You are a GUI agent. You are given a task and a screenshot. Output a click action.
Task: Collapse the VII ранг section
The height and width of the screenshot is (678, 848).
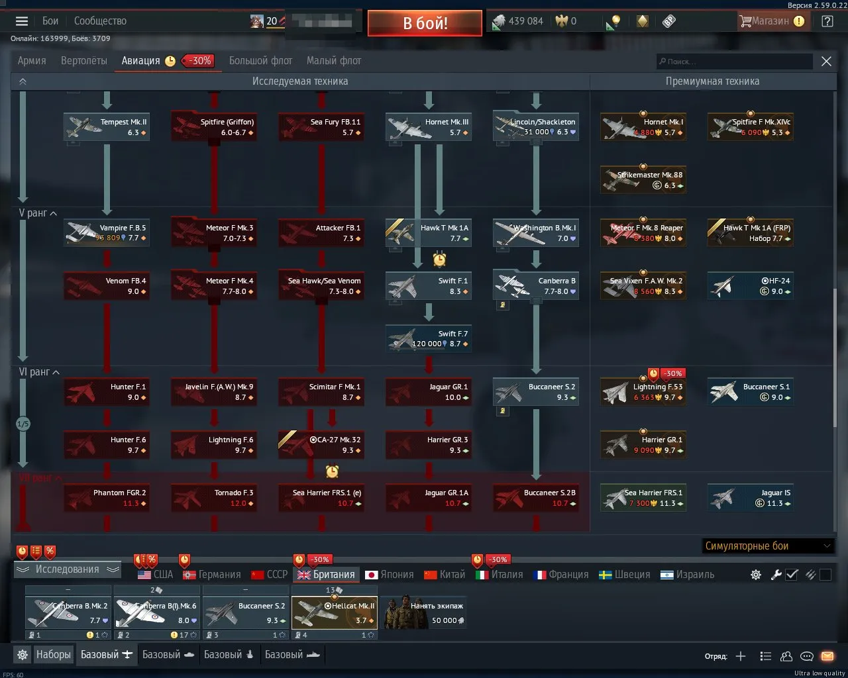click(x=58, y=478)
